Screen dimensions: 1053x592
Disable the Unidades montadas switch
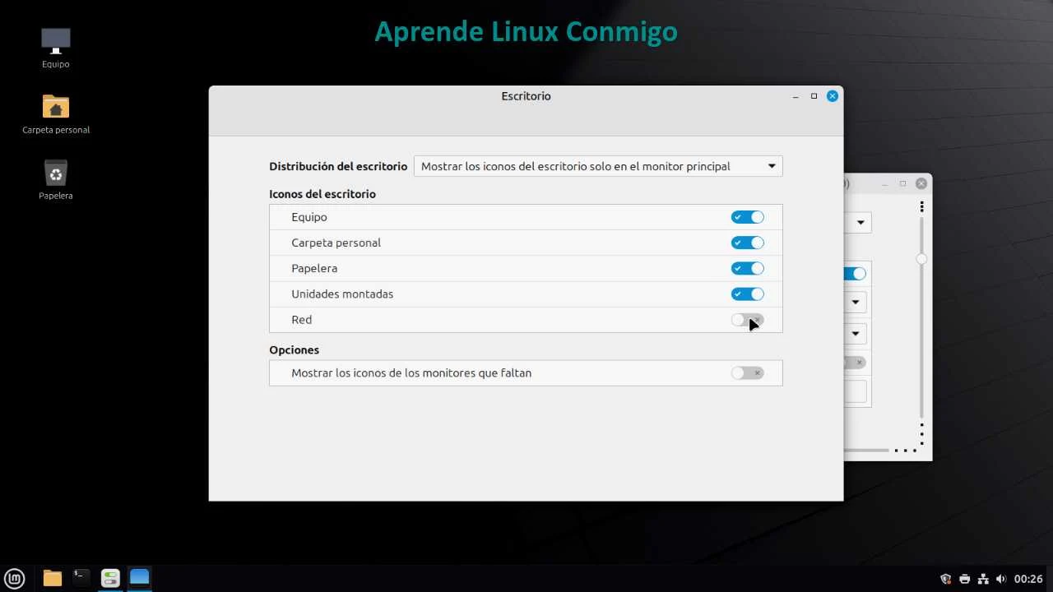(x=748, y=294)
